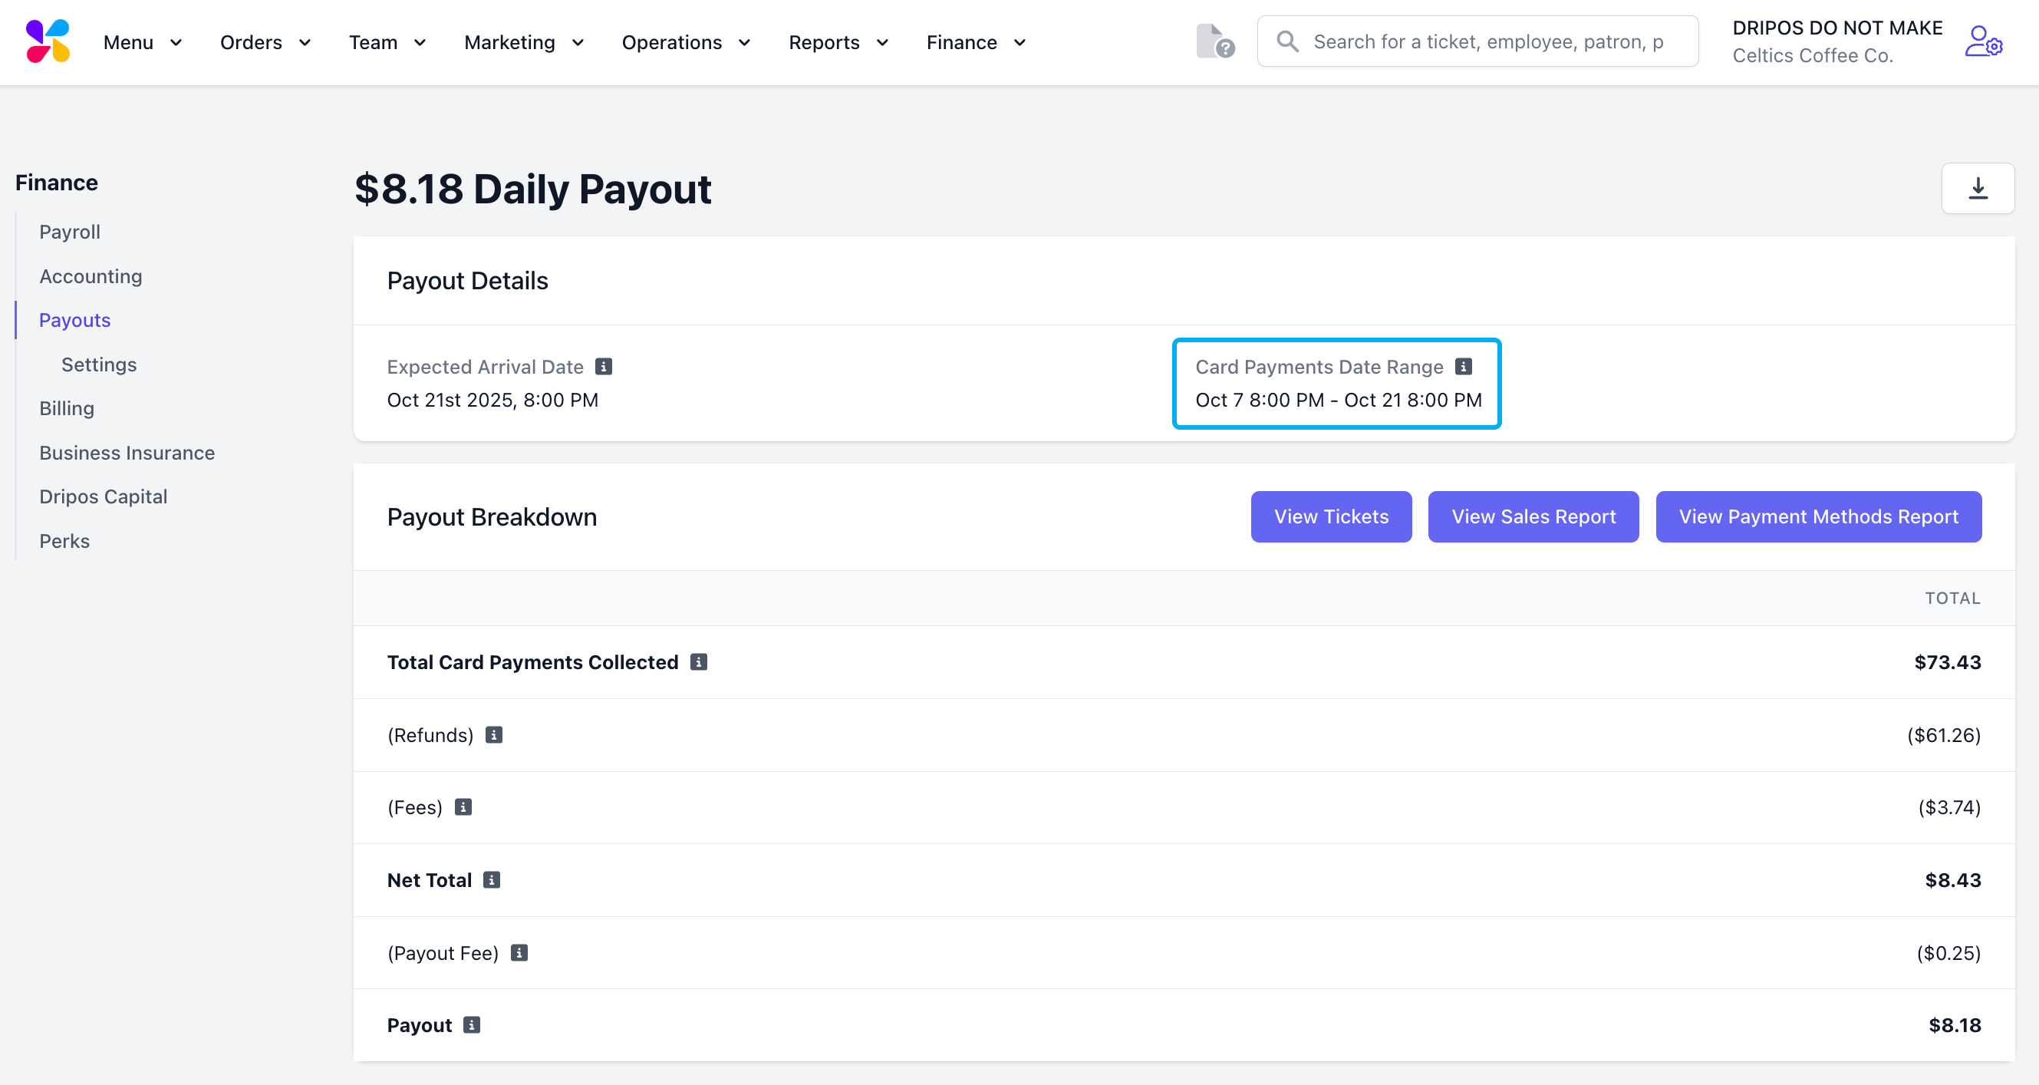
Task: Click View Payment Methods Report button
Action: (x=1818, y=516)
